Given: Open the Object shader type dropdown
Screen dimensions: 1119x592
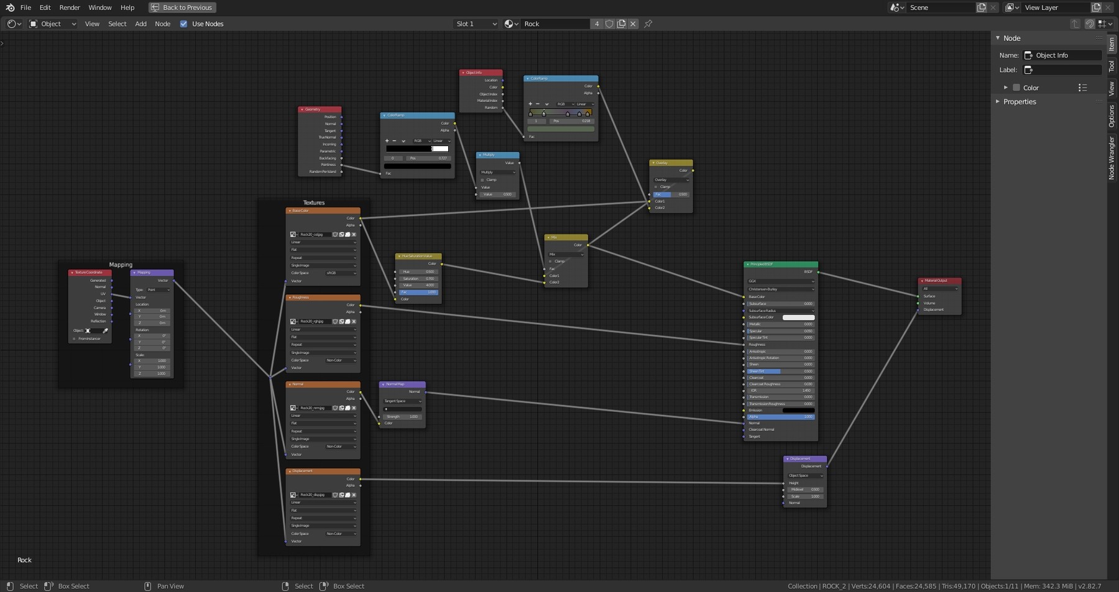Looking at the screenshot, I should click(52, 24).
